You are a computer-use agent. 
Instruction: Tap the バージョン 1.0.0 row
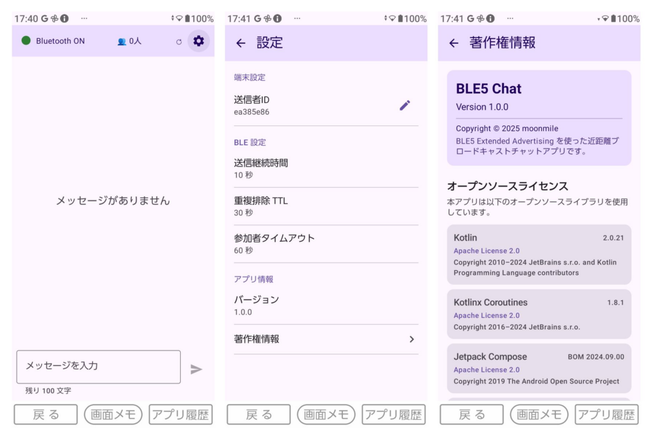pyautogui.click(x=326, y=305)
